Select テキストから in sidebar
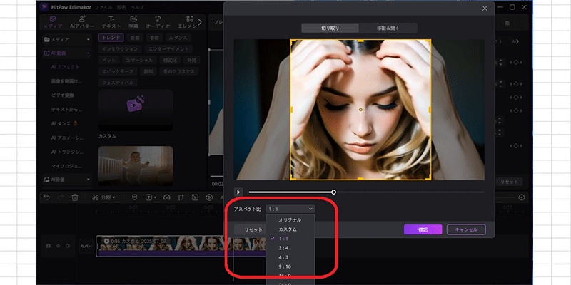 tap(66, 109)
